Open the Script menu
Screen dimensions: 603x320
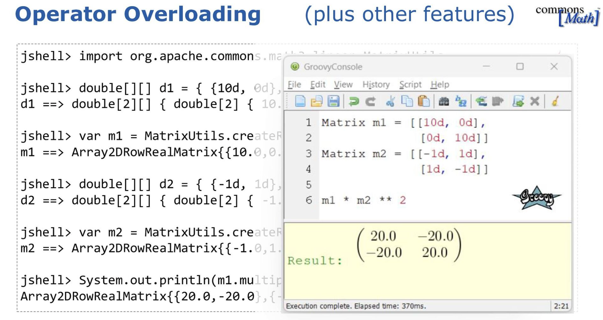pos(410,84)
